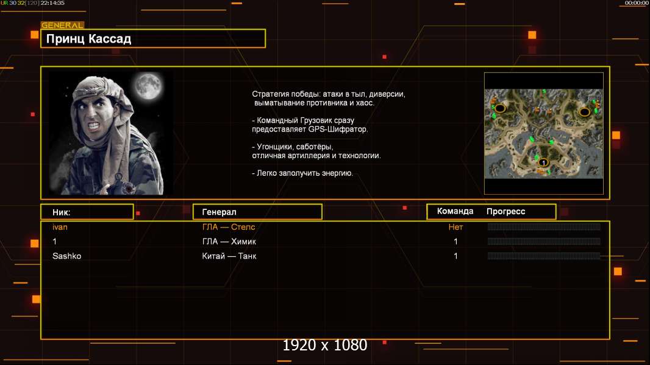This screenshot has width=650, height=365.
Task: Select player nickname ivan
Action: [60, 227]
